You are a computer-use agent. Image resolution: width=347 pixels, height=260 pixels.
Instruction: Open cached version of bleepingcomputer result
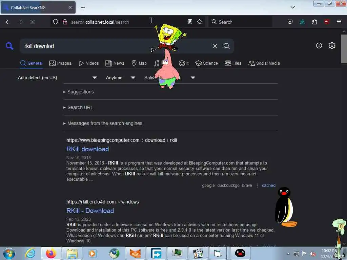pyautogui.click(x=269, y=186)
